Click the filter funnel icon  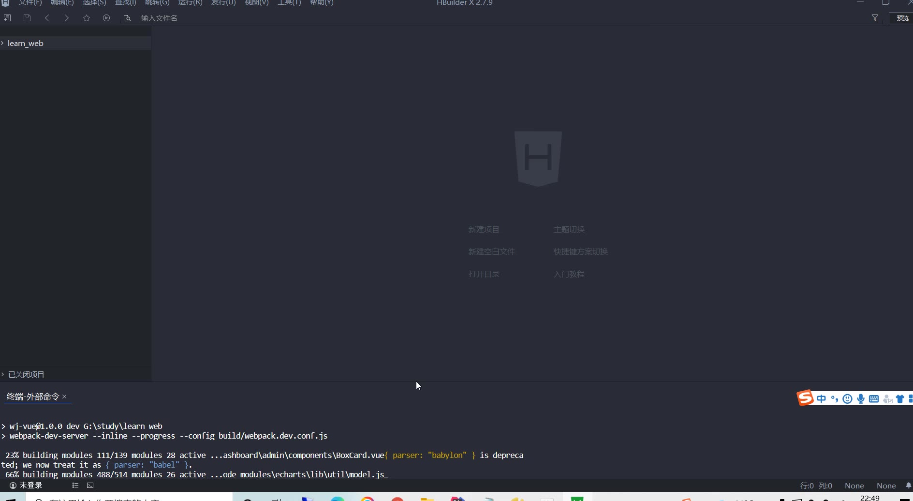(875, 18)
